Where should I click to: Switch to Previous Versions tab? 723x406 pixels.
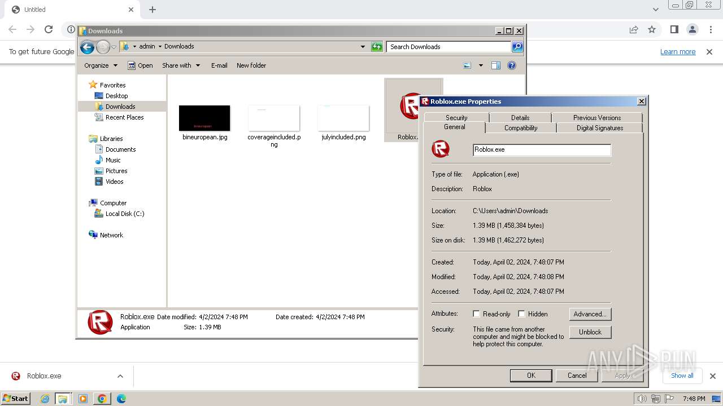(x=597, y=117)
